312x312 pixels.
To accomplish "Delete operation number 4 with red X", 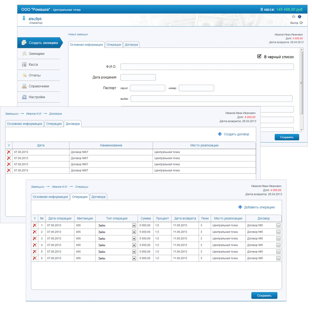I will 35,245.
